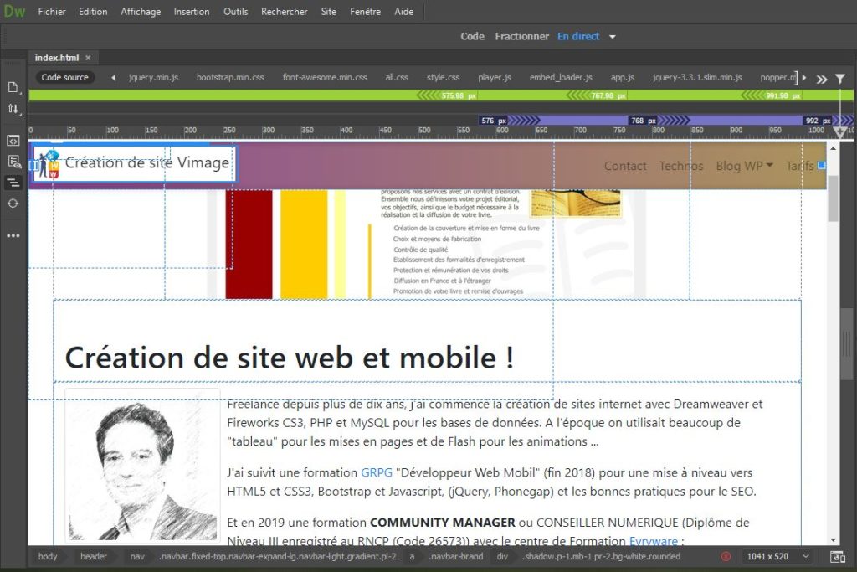The width and height of the screenshot is (857, 572).
Task: Click the filter related files funnel icon
Action: [840, 78]
